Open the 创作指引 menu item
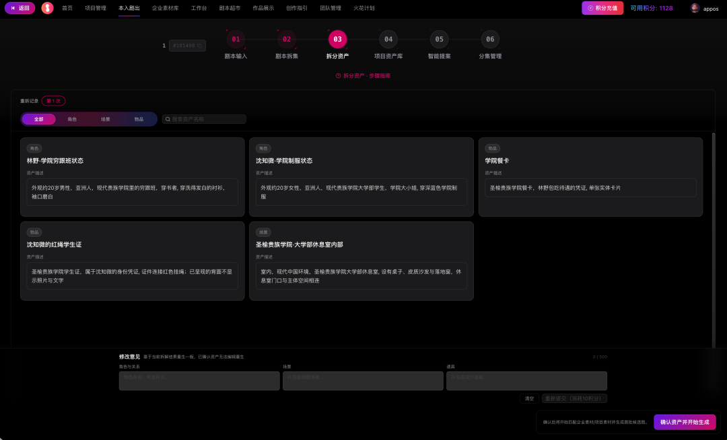This screenshot has height=440, width=727. pyautogui.click(x=297, y=8)
